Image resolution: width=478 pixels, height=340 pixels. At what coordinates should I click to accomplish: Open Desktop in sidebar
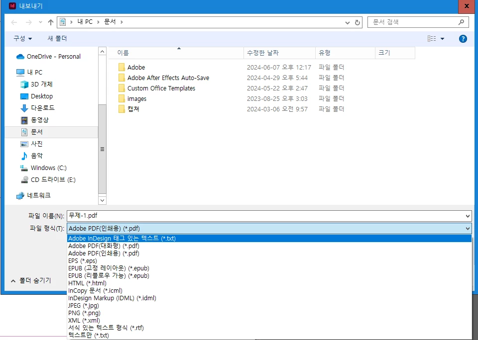37,96
